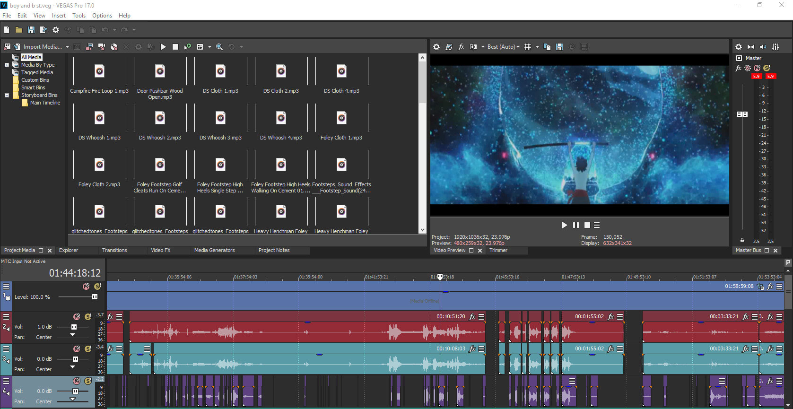The image size is (793, 409).
Task: Open the Split Screen View dropdown arrow
Action: pos(483,47)
